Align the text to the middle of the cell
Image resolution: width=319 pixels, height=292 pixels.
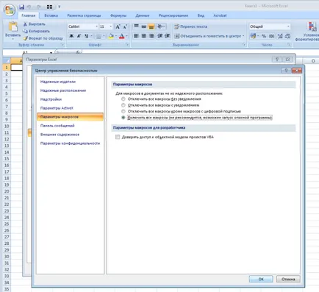(x=144, y=26)
